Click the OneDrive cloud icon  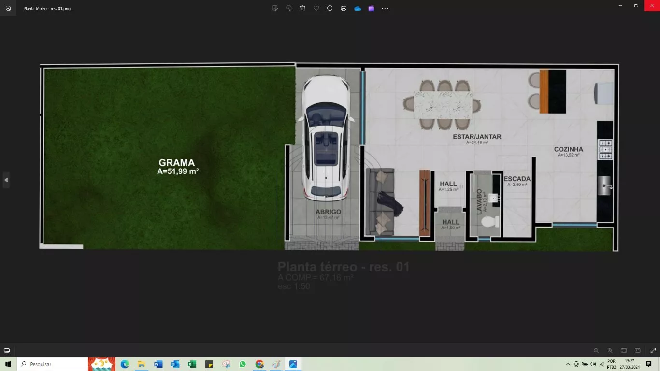[x=358, y=8]
